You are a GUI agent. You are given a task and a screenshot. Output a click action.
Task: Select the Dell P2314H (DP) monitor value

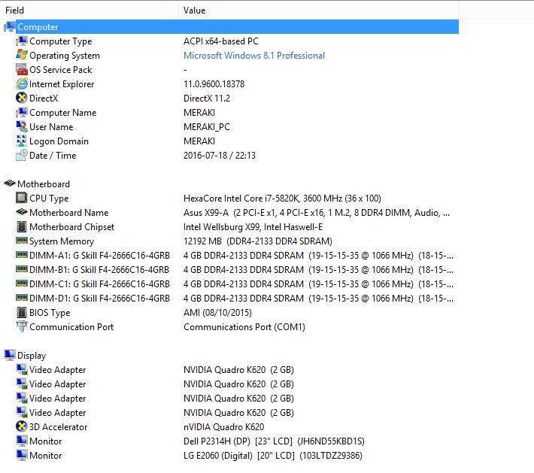(x=274, y=441)
